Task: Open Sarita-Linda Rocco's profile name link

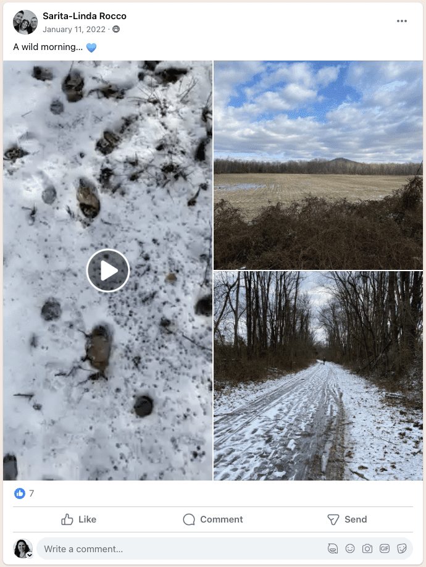Action: pos(85,16)
